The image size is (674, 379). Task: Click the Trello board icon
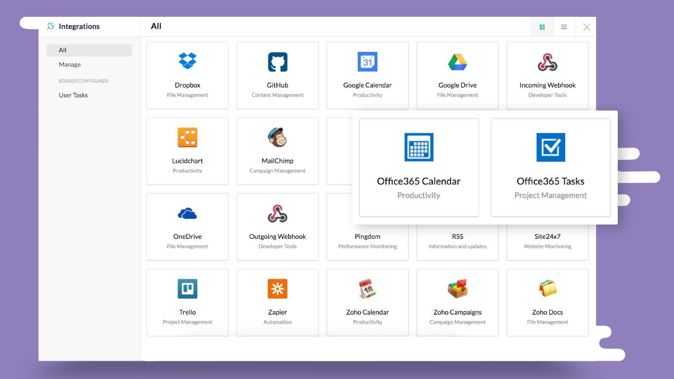[187, 289]
